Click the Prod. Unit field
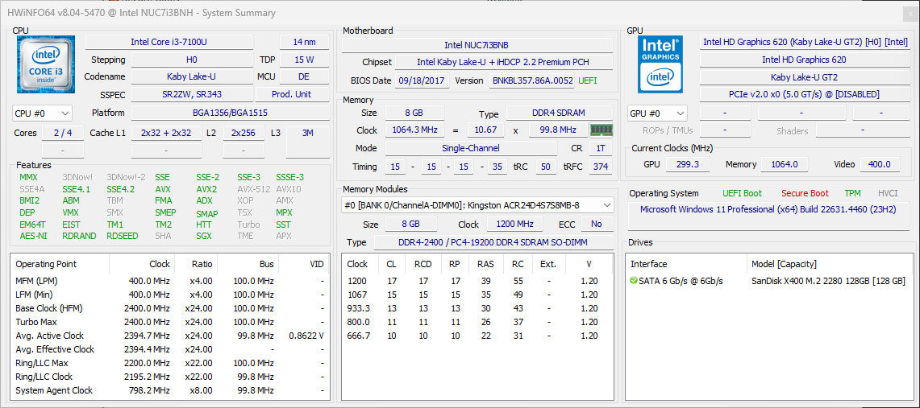This screenshot has height=408, width=920. 292,94
